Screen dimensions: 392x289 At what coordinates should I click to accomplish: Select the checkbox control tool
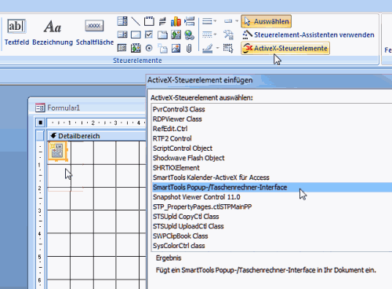pos(149,35)
